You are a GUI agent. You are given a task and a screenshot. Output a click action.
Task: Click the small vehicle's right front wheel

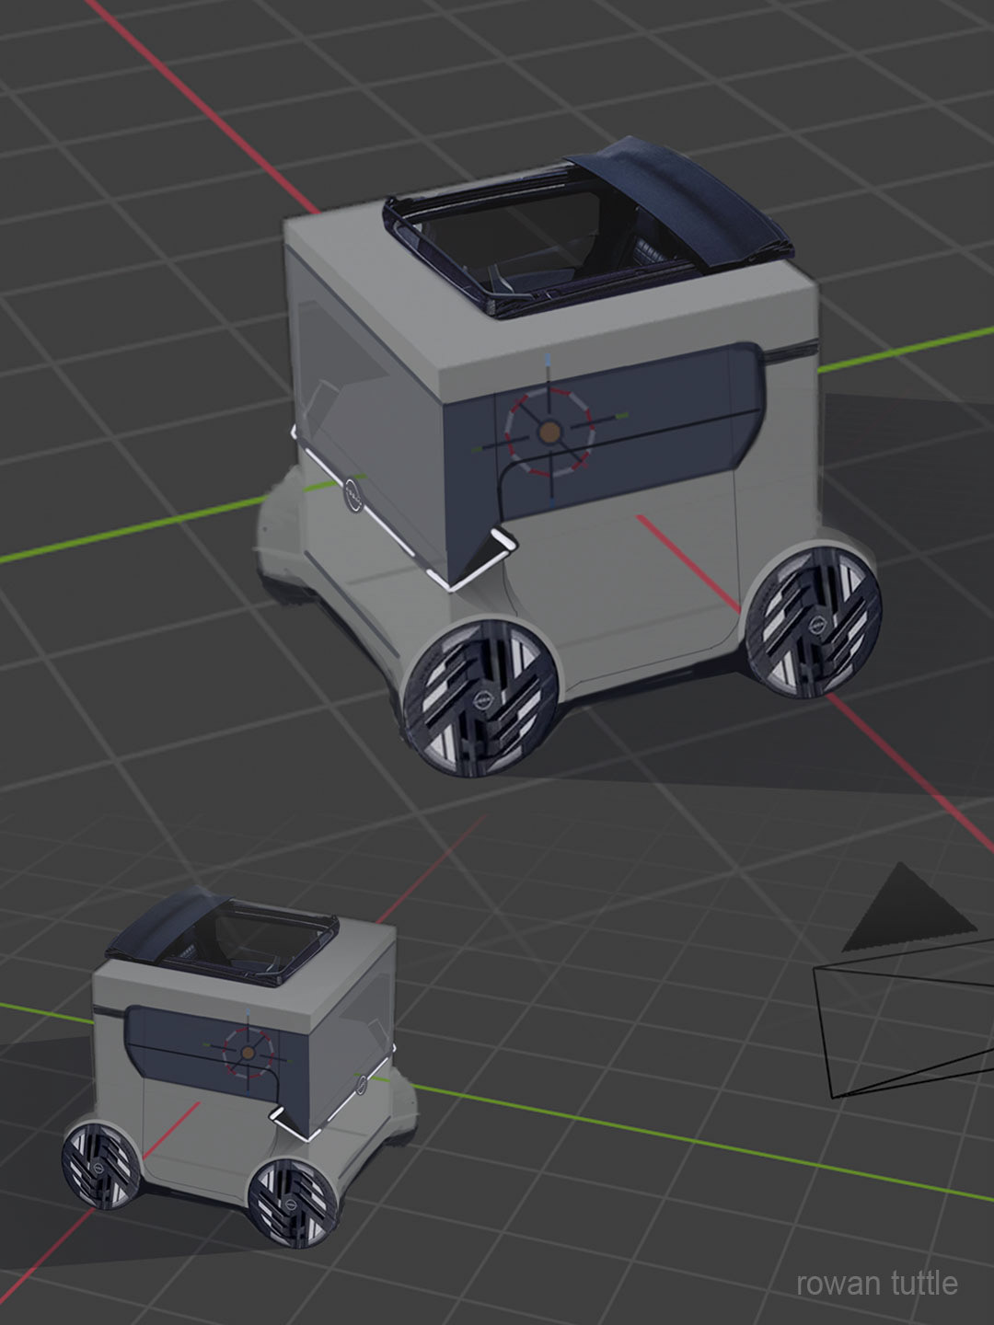(293, 1204)
